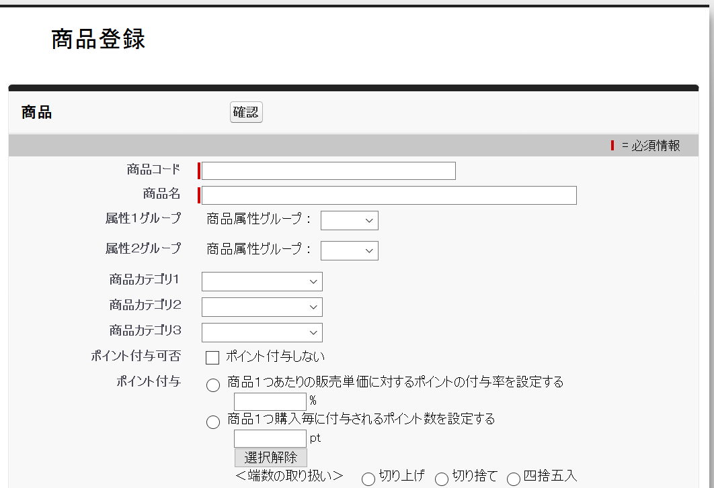Choose the 切り捨て rounding option
The image size is (714, 488).
pos(440,478)
